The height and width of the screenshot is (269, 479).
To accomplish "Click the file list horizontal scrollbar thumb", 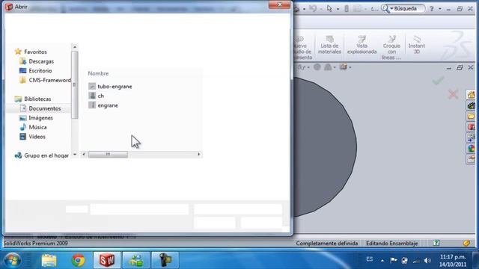I will click(108, 155).
